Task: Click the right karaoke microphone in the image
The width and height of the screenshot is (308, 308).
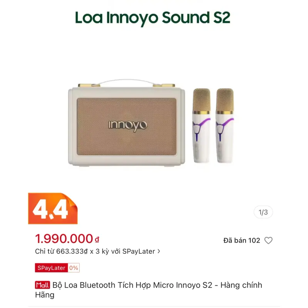Action: click(x=225, y=125)
